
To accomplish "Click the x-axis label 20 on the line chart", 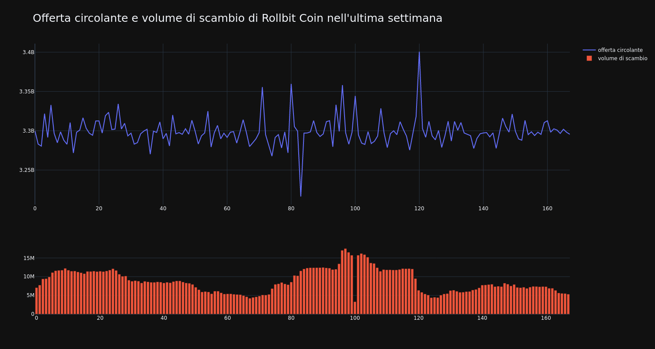I will pos(99,209).
